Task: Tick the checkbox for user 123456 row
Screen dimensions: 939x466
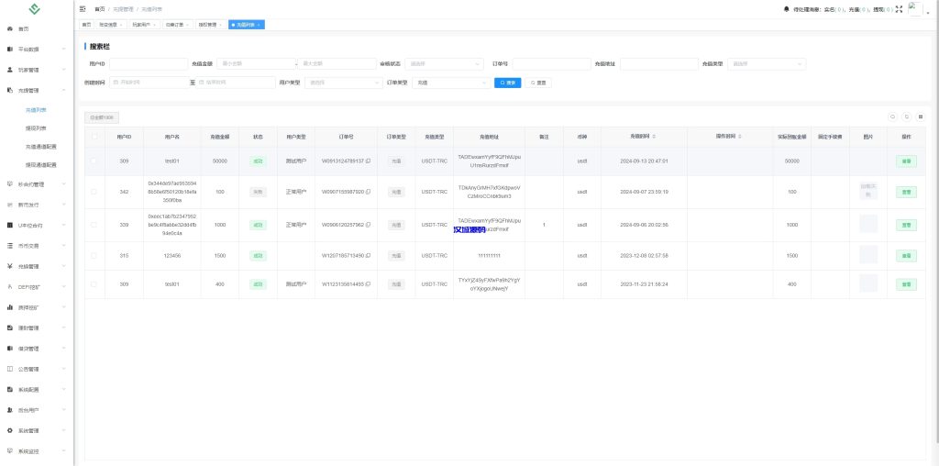Action: [x=94, y=255]
